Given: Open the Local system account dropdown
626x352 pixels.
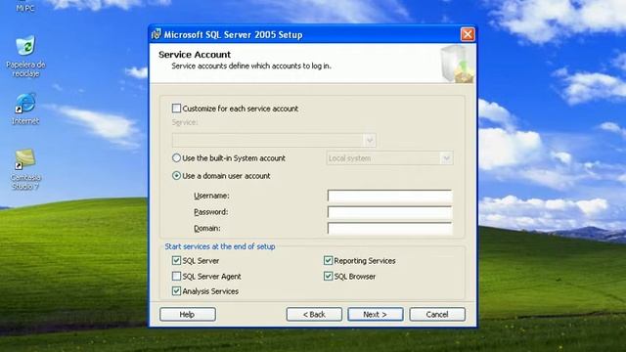Looking at the screenshot, I should tap(389, 158).
